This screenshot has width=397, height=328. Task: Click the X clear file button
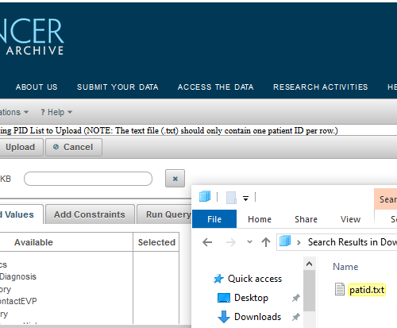tap(175, 179)
